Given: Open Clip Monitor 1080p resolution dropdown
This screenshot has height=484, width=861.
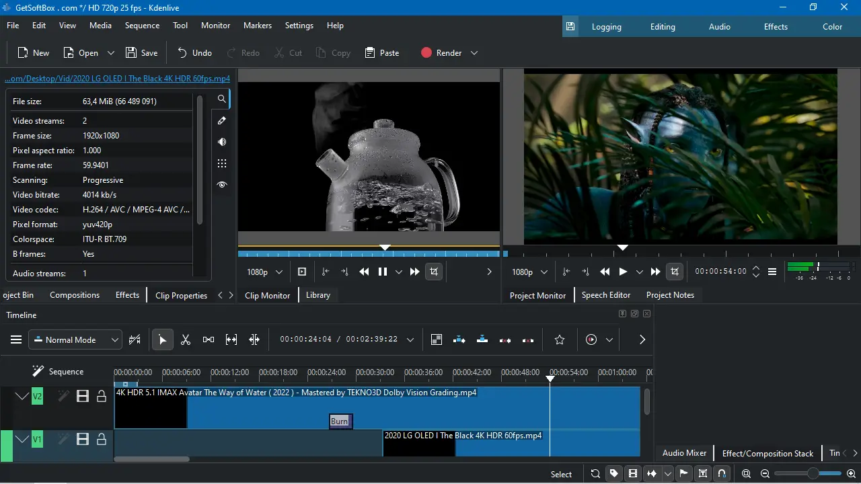Looking at the screenshot, I should (x=264, y=272).
